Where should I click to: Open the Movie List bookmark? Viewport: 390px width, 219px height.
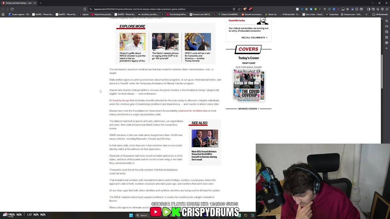pos(271,14)
